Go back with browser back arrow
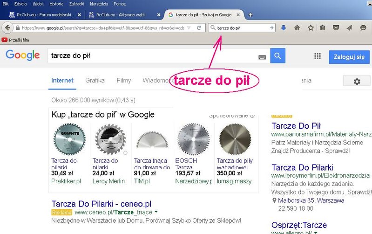The width and height of the screenshot is (372, 234). tap(7, 28)
